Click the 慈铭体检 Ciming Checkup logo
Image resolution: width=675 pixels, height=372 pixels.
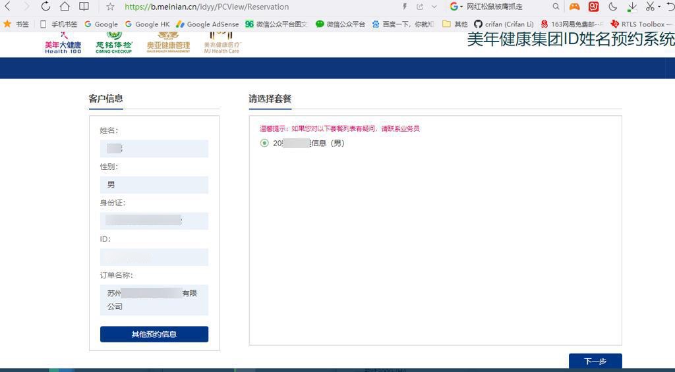(x=114, y=43)
